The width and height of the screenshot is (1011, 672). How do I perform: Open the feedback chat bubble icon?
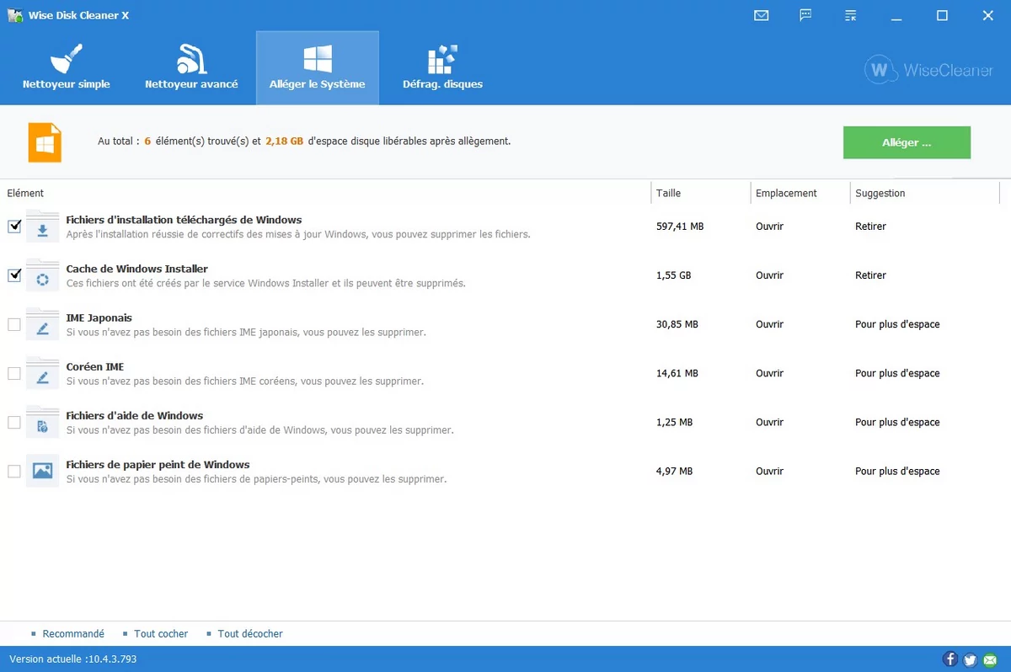coord(806,15)
